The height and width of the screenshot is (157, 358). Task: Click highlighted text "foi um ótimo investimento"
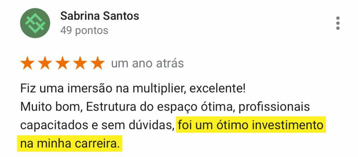[x=251, y=125]
